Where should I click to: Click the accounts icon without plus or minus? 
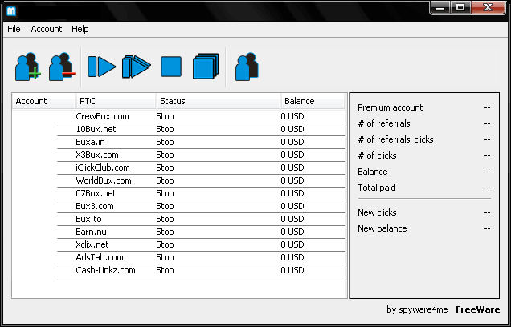pos(247,67)
